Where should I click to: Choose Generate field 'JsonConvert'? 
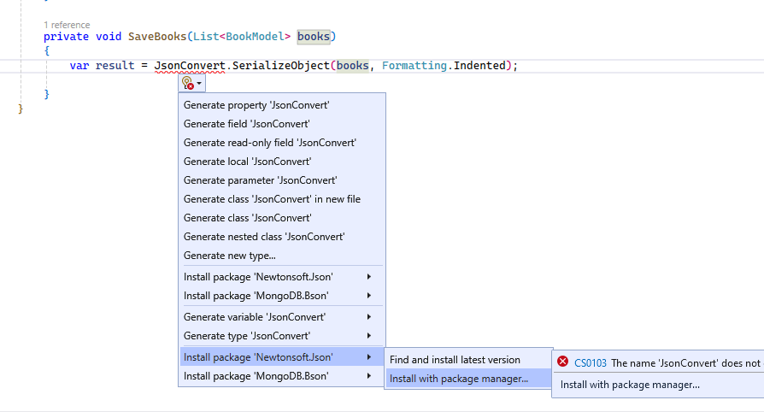click(246, 124)
